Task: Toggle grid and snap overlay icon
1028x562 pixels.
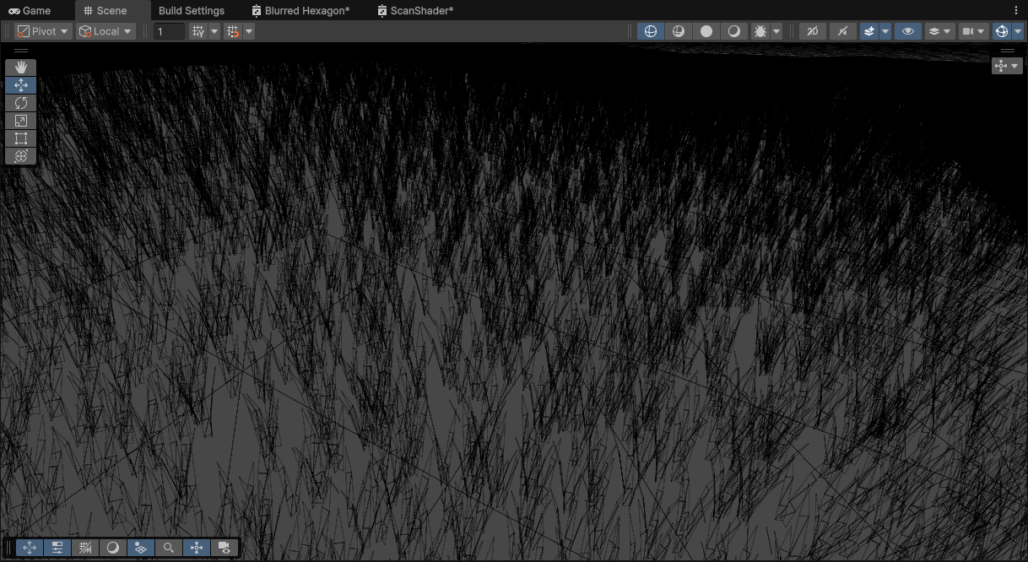Action: click(85, 548)
